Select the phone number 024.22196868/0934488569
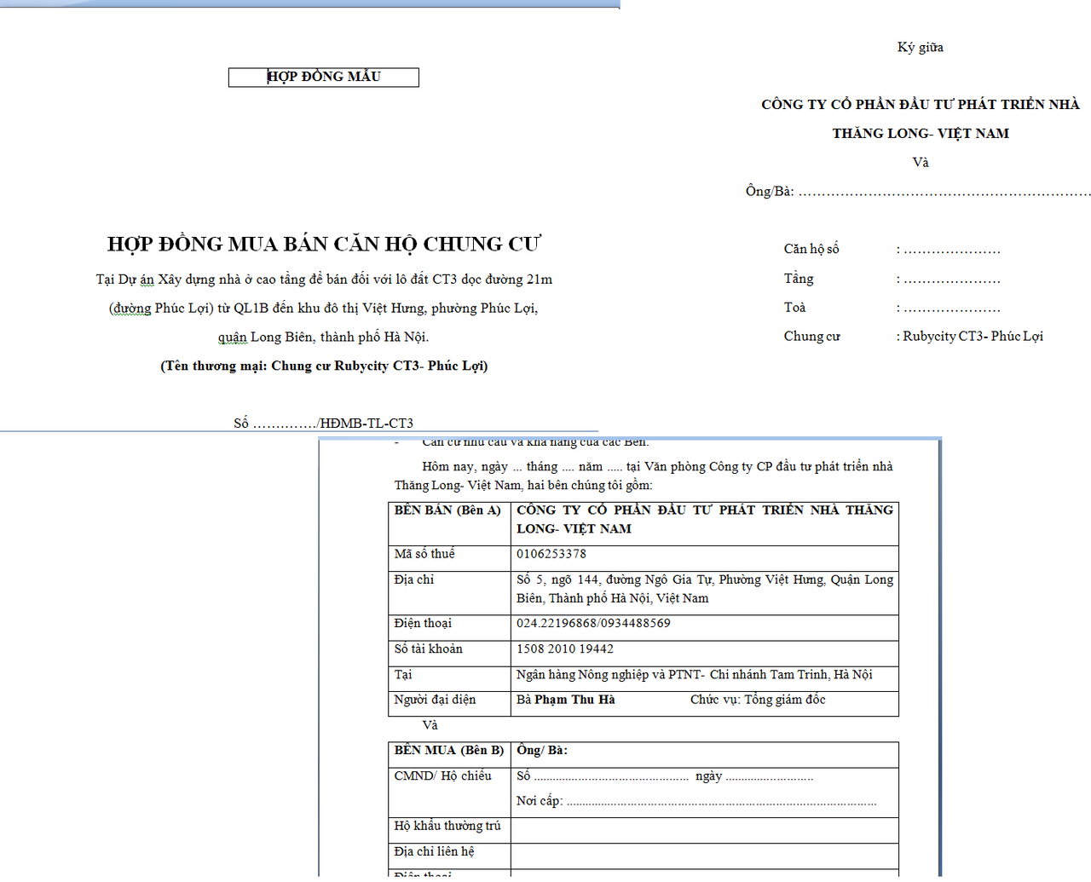Viewport: 1091px width, 882px height. click(593, 624)
